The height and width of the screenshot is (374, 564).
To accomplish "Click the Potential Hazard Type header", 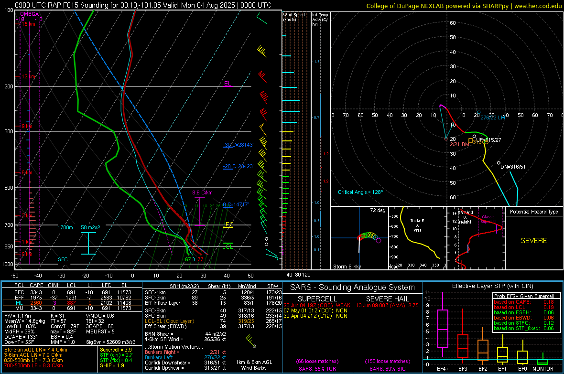I will click(534, 212).
